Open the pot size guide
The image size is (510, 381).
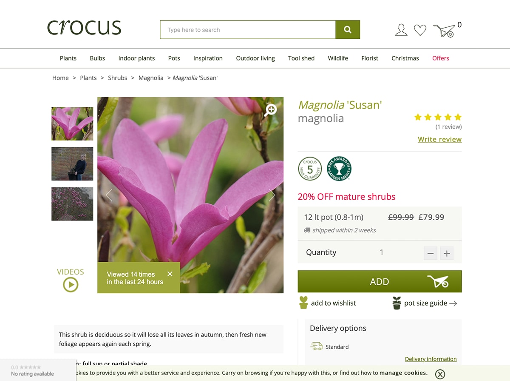tap(425, 303)
